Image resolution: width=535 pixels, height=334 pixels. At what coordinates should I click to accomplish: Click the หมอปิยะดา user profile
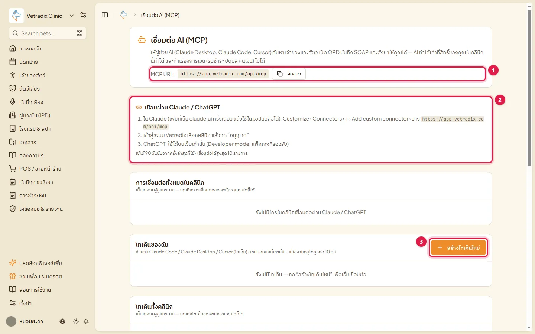25,321
